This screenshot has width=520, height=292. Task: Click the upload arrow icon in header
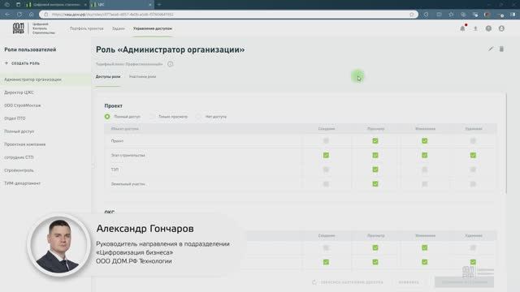point(475,29)
